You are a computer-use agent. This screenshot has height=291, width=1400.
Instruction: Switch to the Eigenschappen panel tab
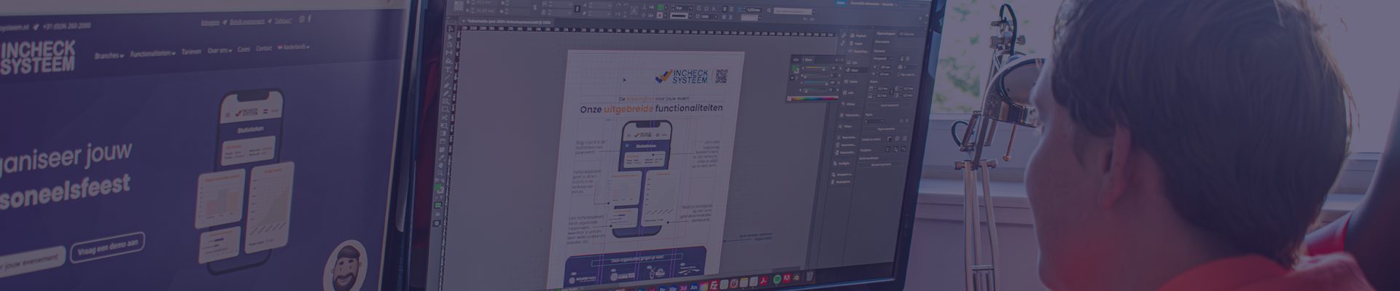[884, 33]
